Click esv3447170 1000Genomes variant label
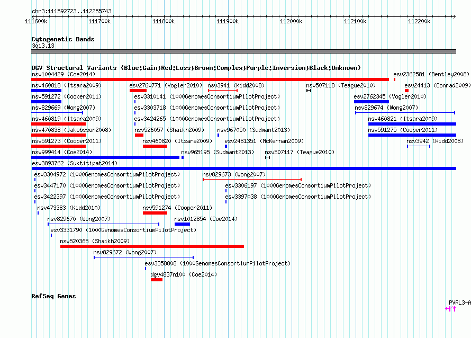Screen dimensions: 471x338 click(107, 185)
